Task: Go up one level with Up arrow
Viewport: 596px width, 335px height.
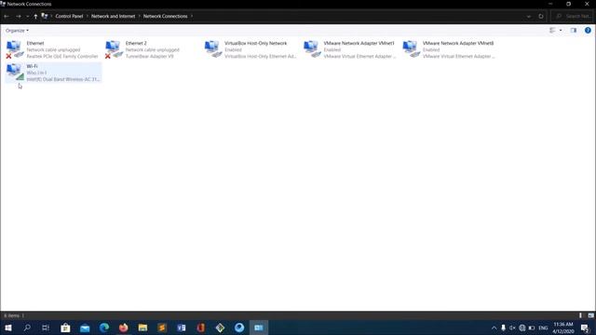Action: pos(35,17)
